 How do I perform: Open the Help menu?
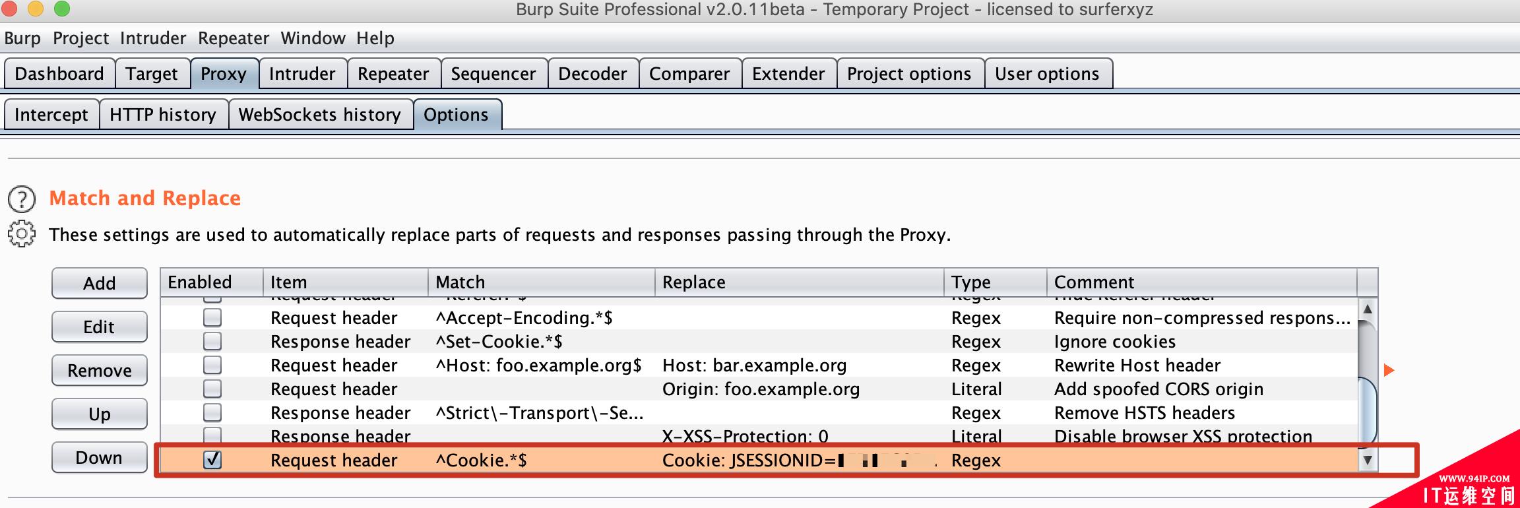[x=375, y=38]
